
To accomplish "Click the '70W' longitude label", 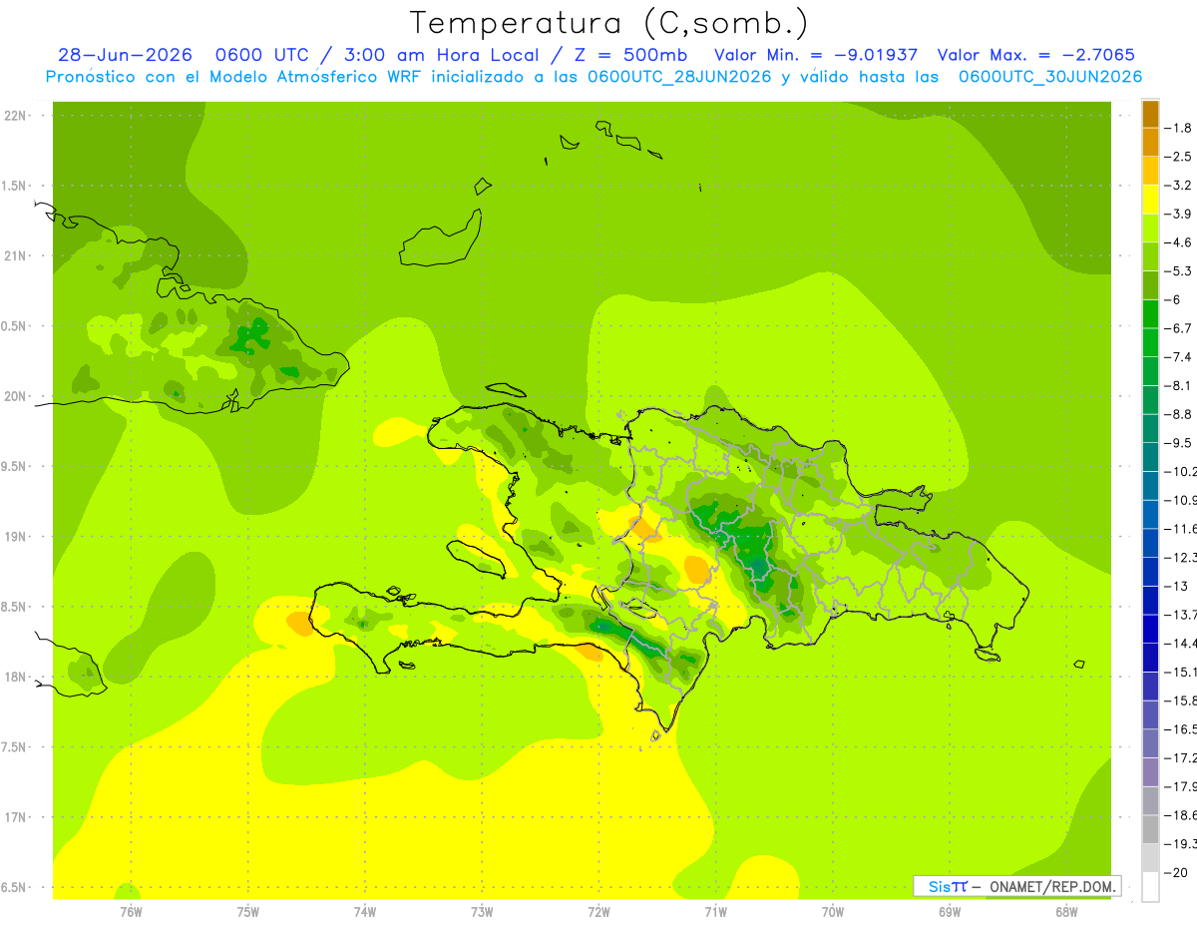I will [x=833, y=911].
